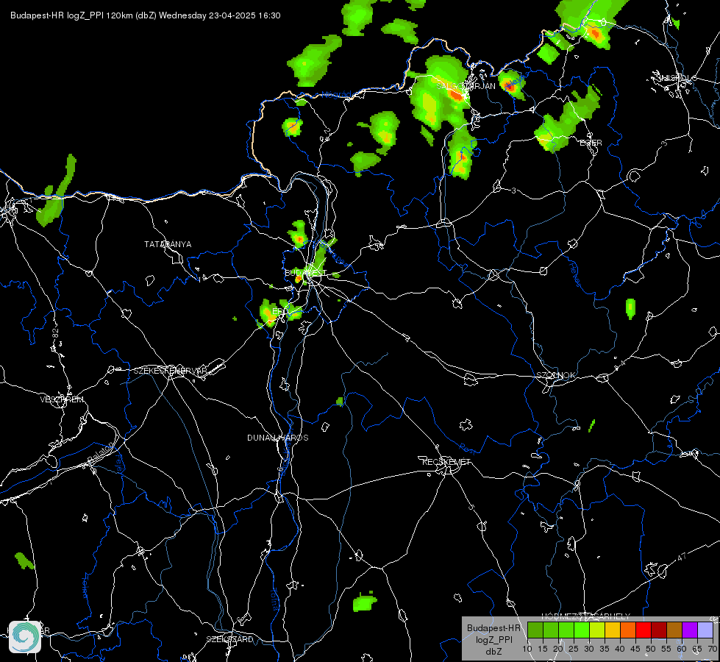Pick the lavender 65-70 dBZ swatch
This screenshot has height=662, width=720.
click(705, 630)
